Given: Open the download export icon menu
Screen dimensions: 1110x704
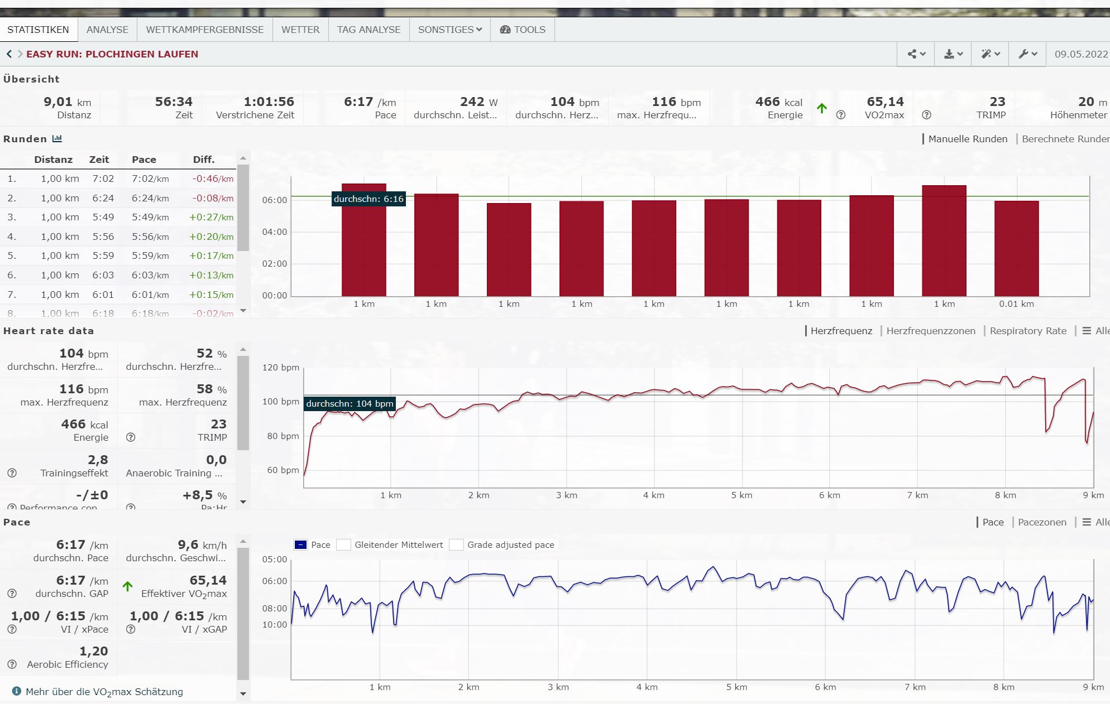Looking at the screenshot, I should (953, 54).
